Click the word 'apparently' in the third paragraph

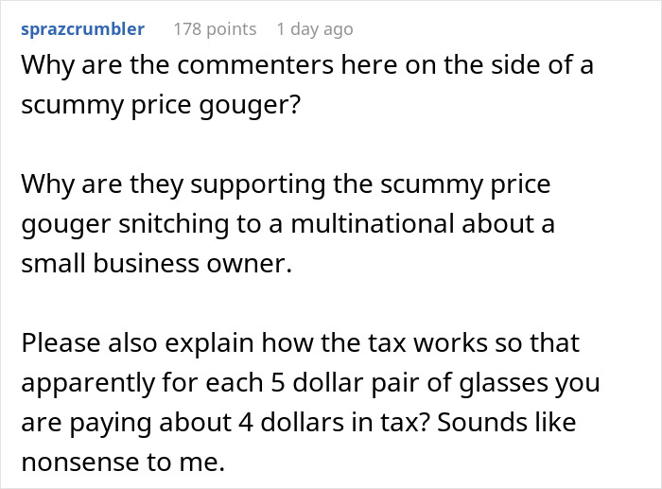87,384
